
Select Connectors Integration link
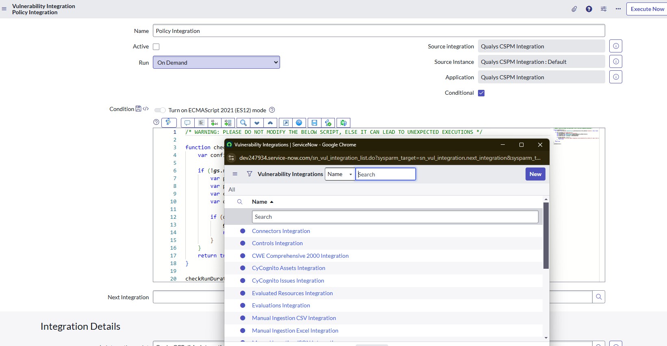[281, 231]
